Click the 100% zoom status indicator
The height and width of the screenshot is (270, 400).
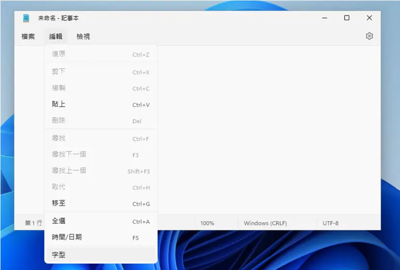coord(207,223)
